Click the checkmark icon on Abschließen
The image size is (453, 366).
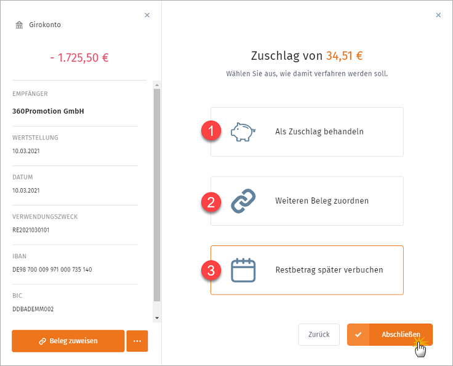tap(358, 335)
